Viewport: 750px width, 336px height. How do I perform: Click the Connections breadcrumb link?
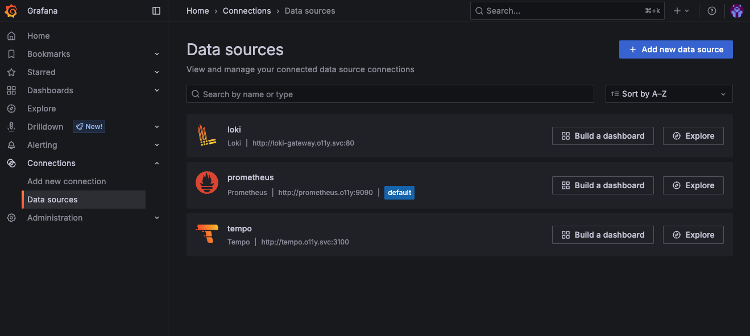247,11
